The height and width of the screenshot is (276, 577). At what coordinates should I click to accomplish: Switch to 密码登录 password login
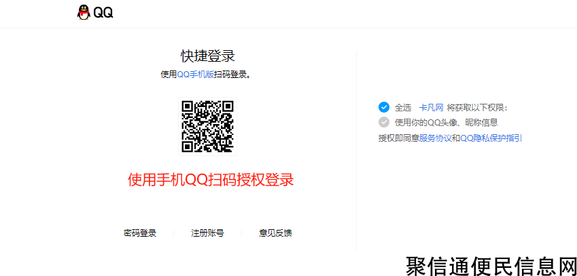[x=140, y=233]
